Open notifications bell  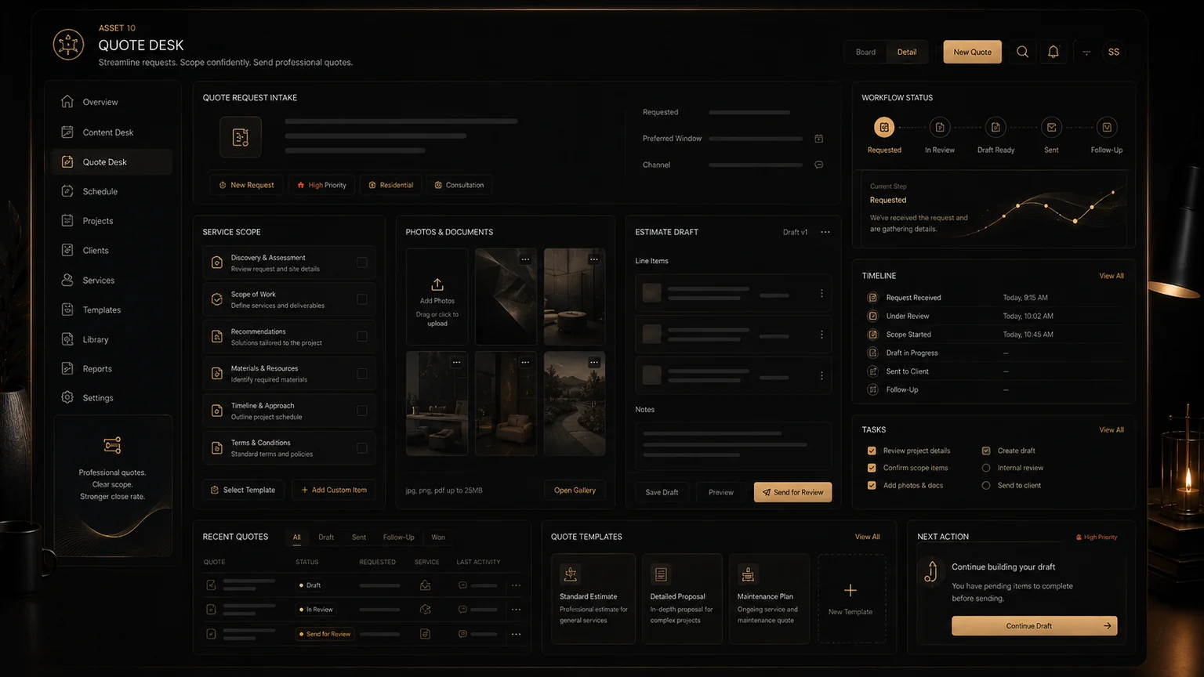(x=1053, y=52)
